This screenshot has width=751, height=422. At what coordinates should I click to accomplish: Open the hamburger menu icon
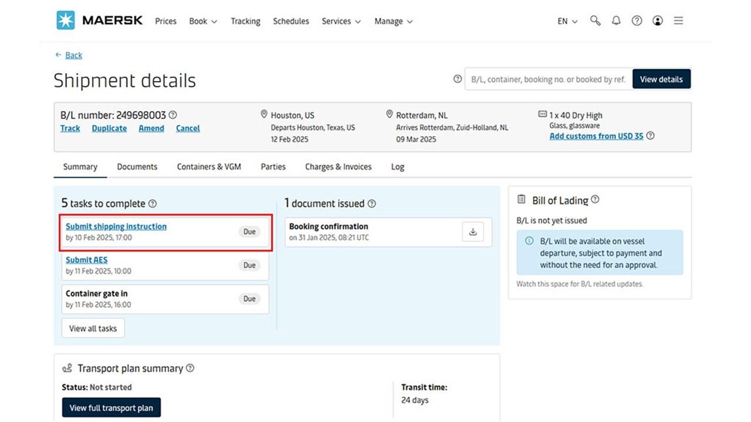678,21
